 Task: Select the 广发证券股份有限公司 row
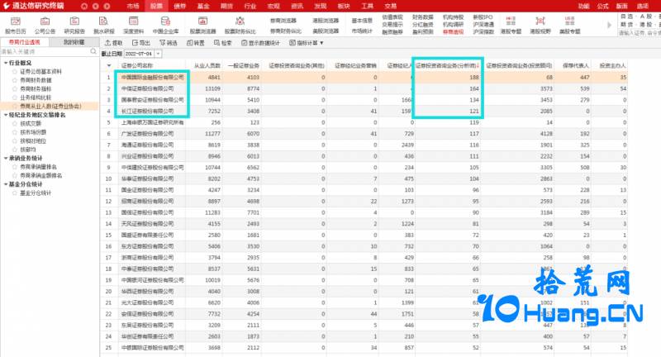point(364,134)
